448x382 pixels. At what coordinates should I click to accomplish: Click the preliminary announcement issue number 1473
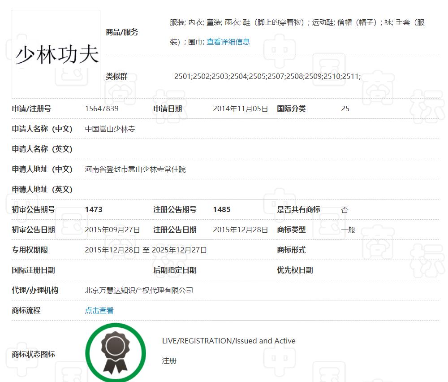(x=94, y=209)
